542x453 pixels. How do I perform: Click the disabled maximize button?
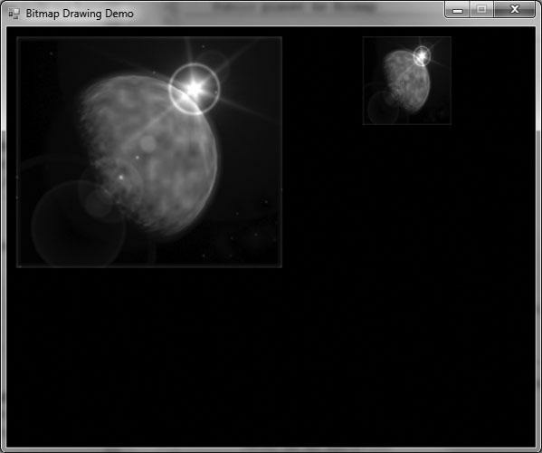tap(481, 9)
